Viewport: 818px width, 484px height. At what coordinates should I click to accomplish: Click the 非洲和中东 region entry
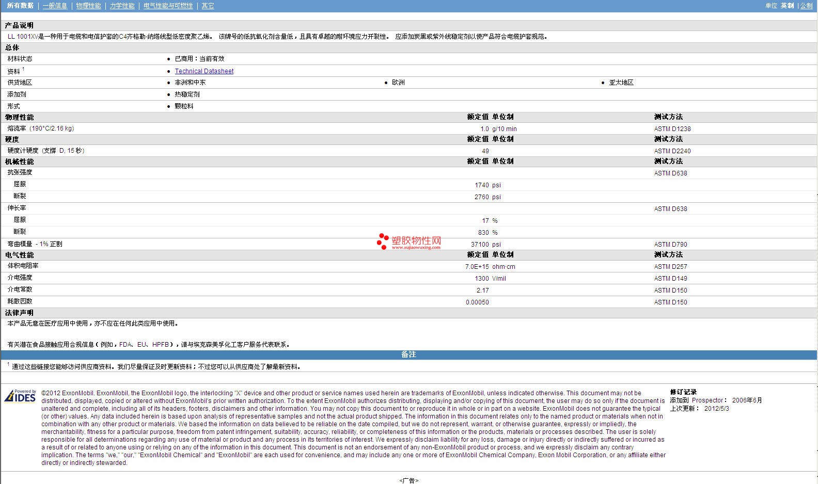[190, 83]
